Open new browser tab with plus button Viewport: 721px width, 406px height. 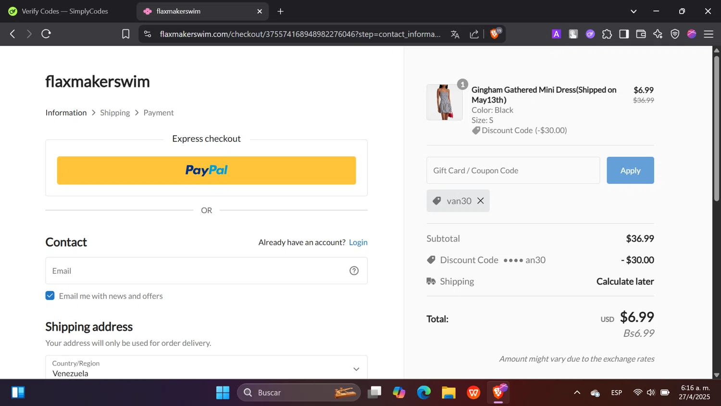(x=281, y=11)
